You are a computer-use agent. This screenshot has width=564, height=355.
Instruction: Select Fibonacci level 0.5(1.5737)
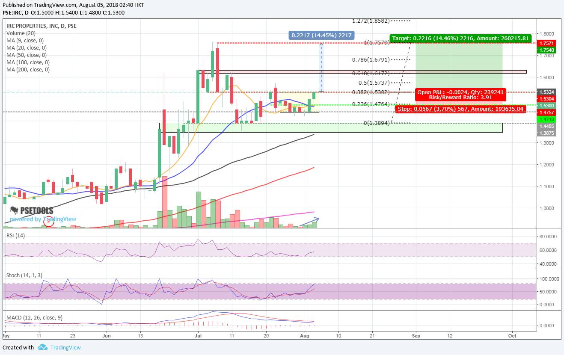click(x=374, y=83)
